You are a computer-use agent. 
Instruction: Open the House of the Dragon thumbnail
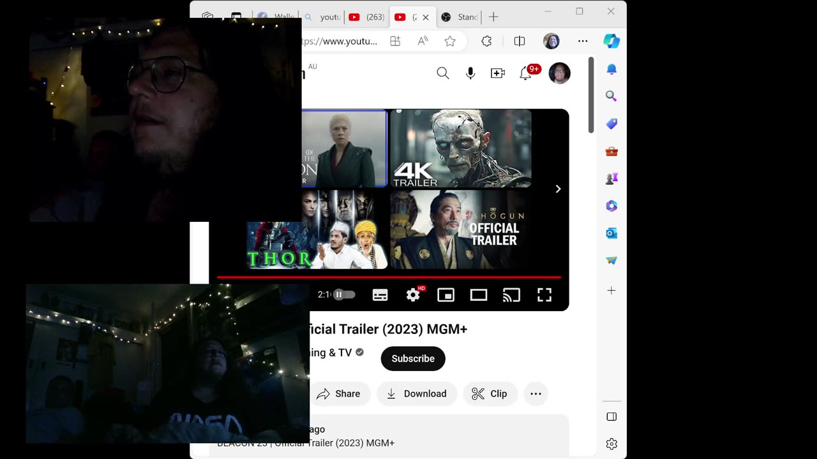(x=344, y=148)
